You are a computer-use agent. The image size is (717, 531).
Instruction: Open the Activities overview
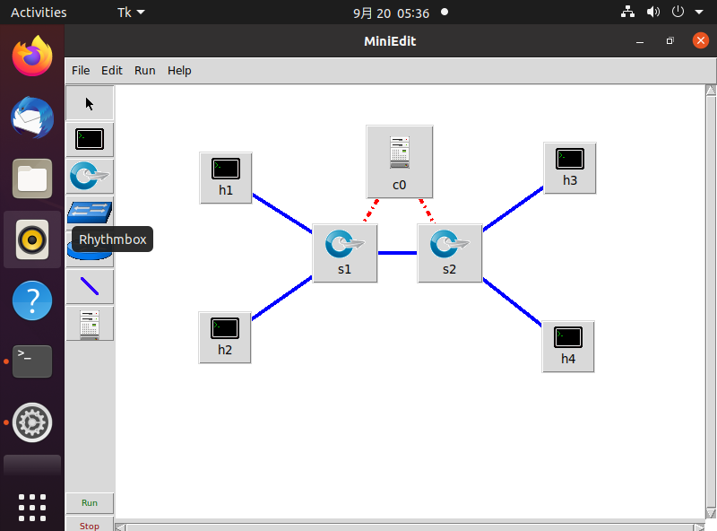(39, 13)
